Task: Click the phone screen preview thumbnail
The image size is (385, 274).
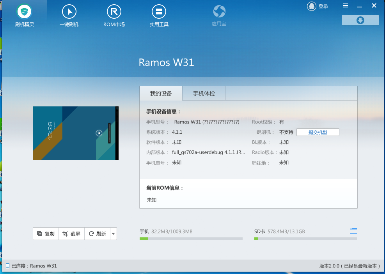Action: 76,133
